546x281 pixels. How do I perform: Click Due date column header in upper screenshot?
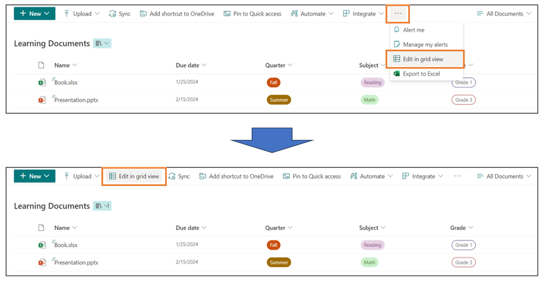point(191,65)
